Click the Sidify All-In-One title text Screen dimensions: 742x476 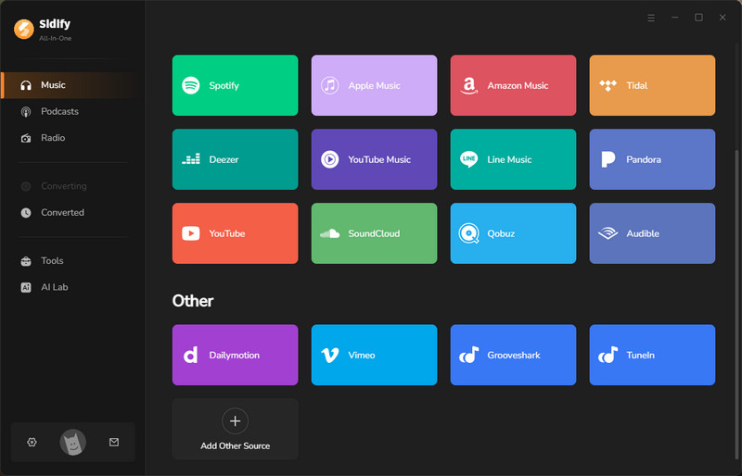click(55, 30)
